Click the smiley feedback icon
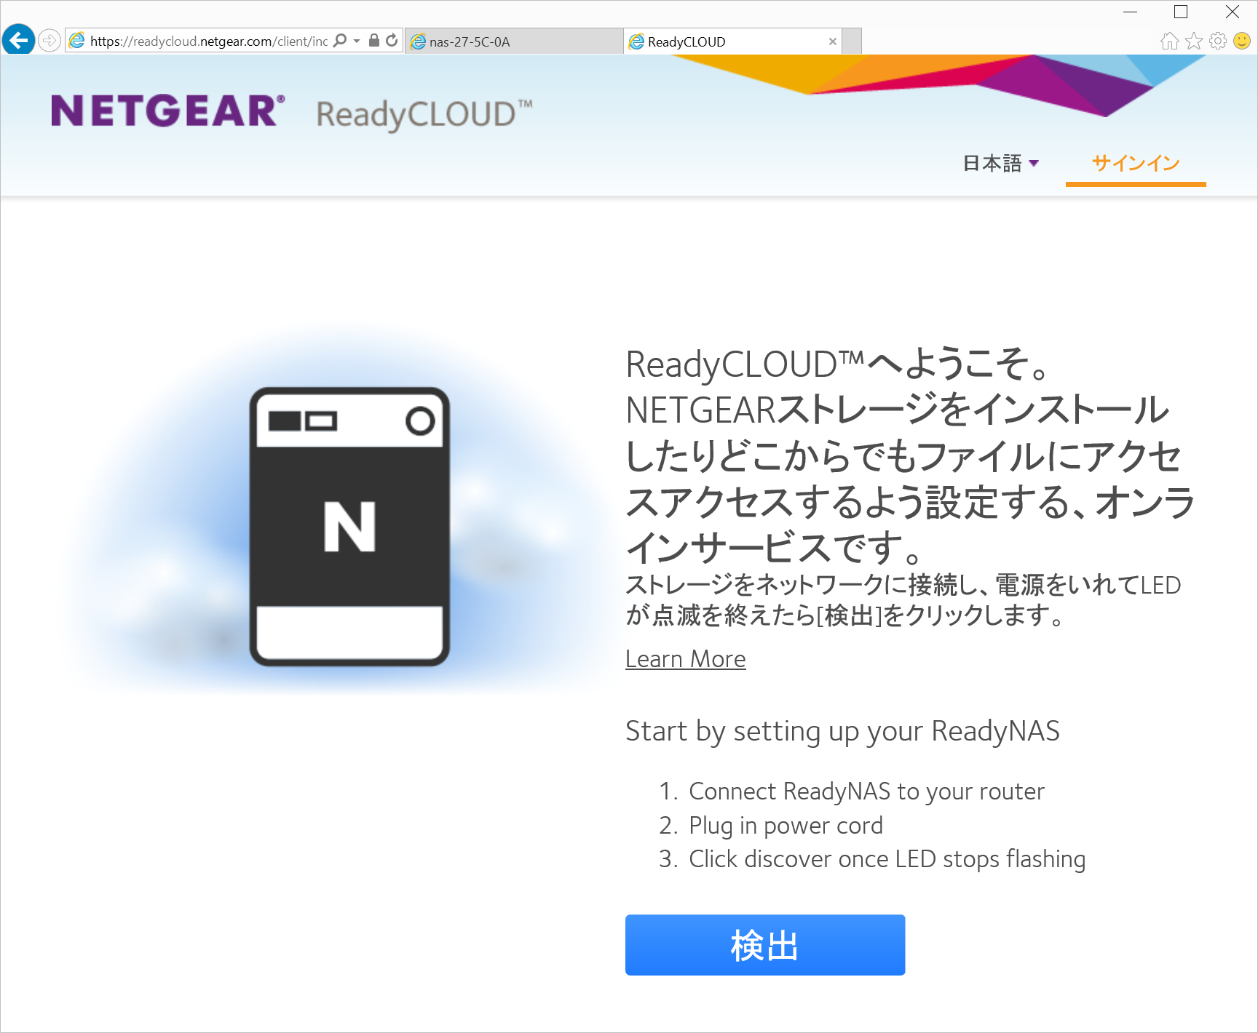This screenshot has width=1258, height=1033. click(1242, 41)
